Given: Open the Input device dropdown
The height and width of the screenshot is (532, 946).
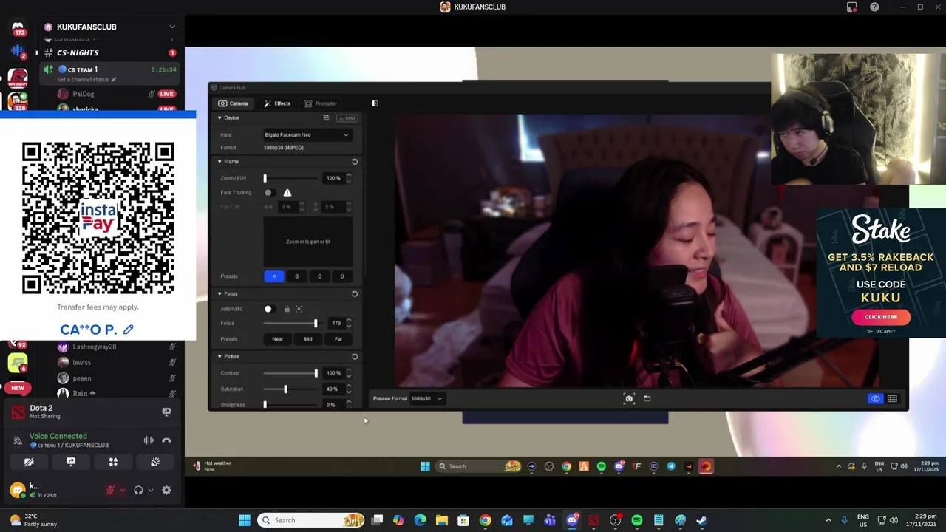Looking at the screenshot, I should pos(307,135).
